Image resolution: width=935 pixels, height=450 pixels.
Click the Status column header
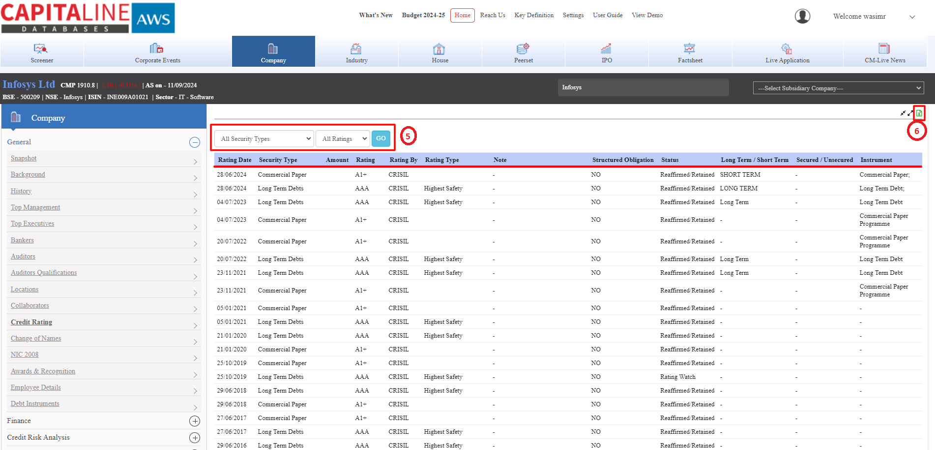pos(670,160)
